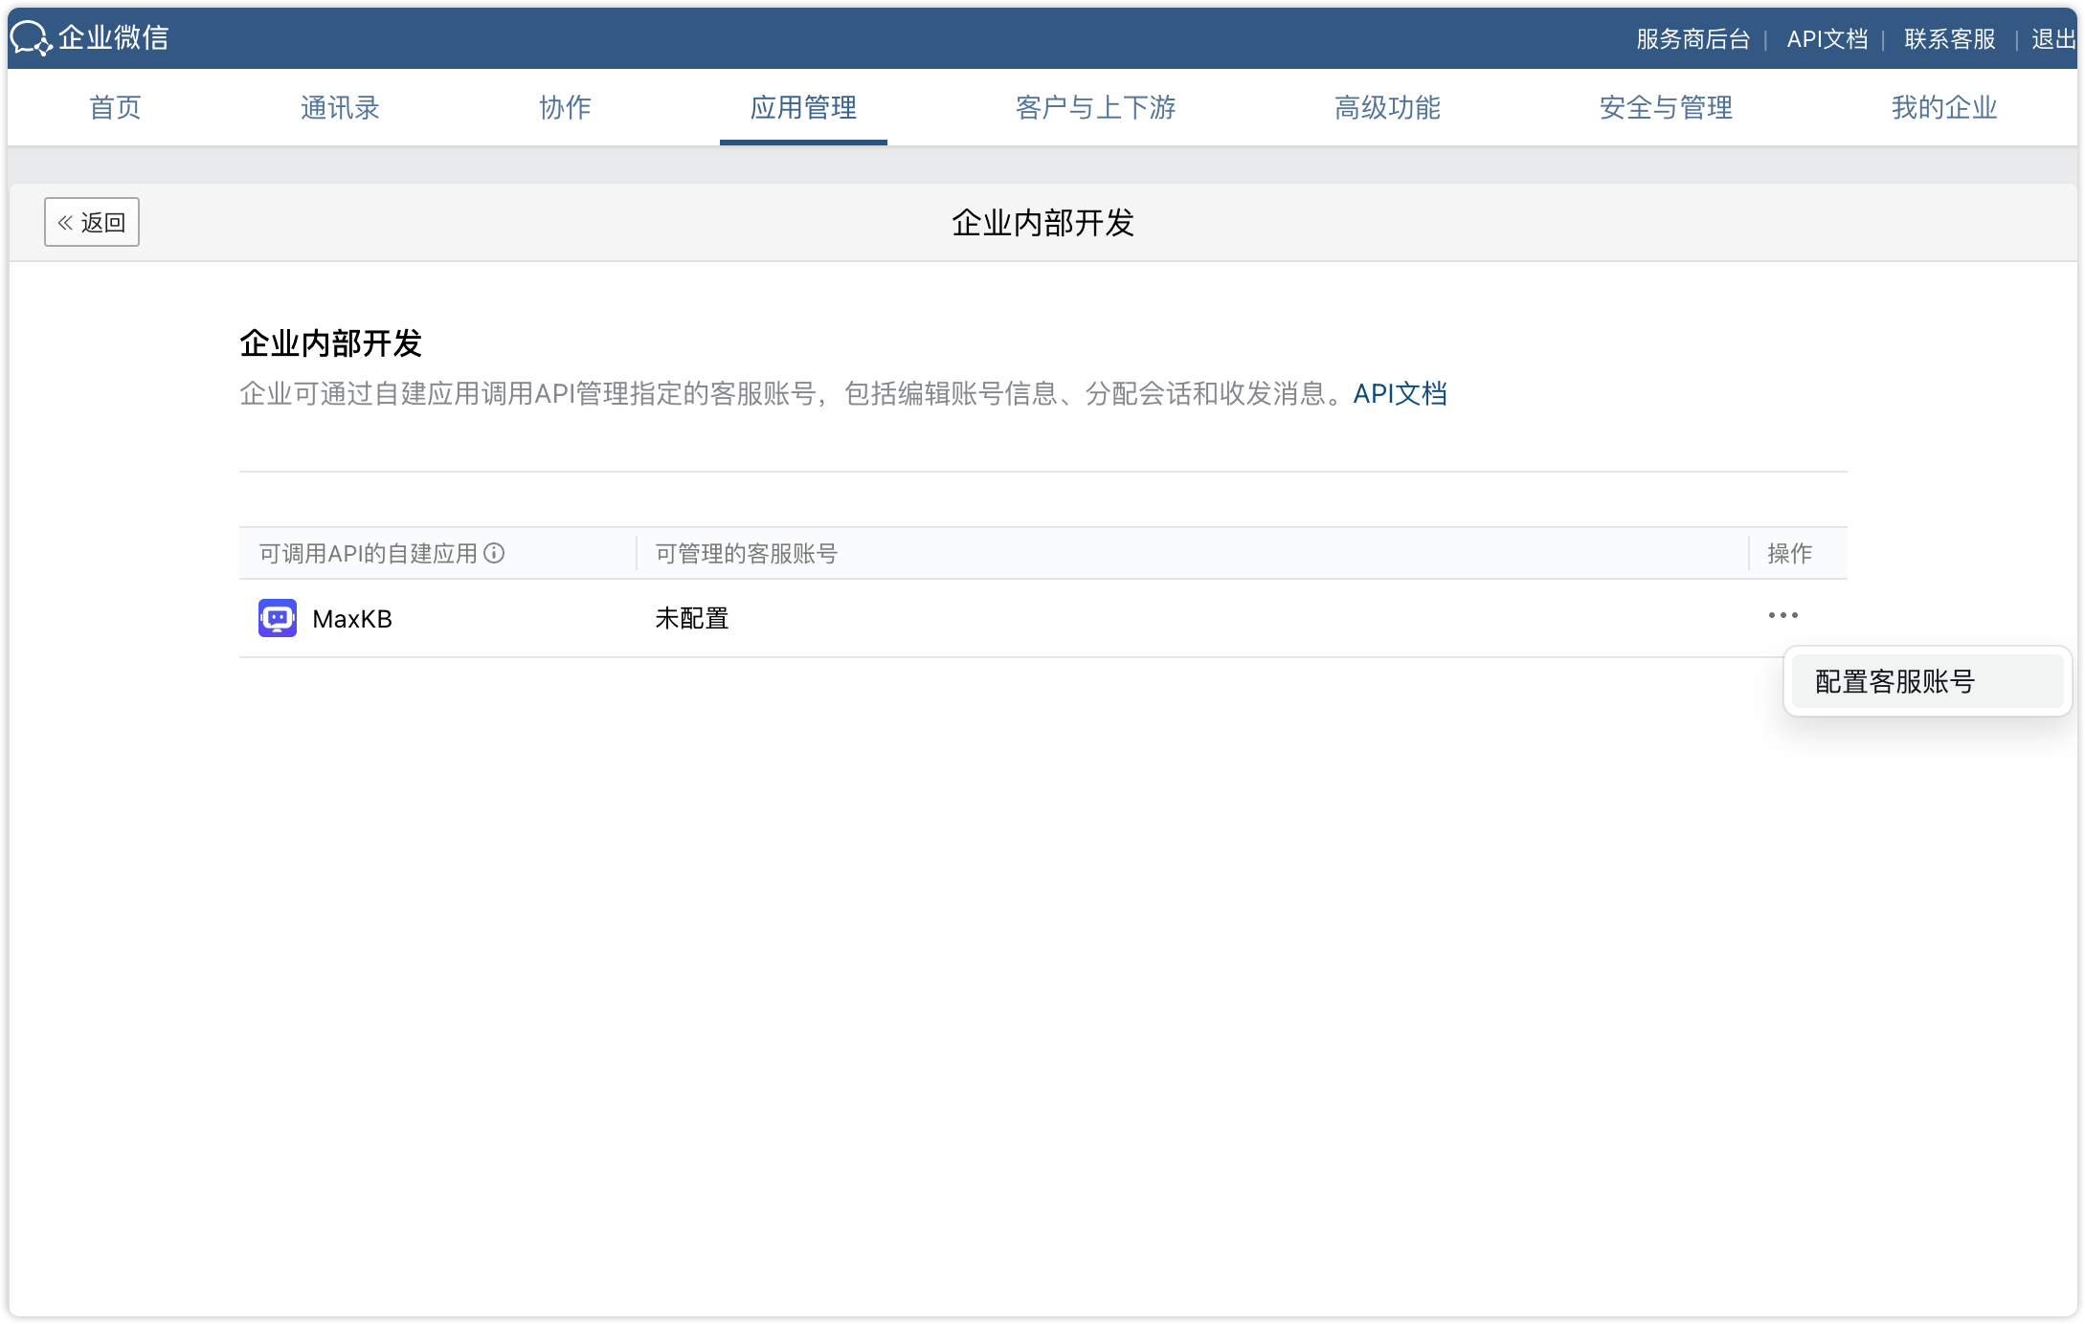Switch to the 高级功能 tab
2085x1324 pixels.
1387,107
